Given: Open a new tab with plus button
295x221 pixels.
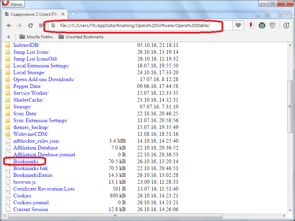Looking at the screenshot, I should pos(73,14).
